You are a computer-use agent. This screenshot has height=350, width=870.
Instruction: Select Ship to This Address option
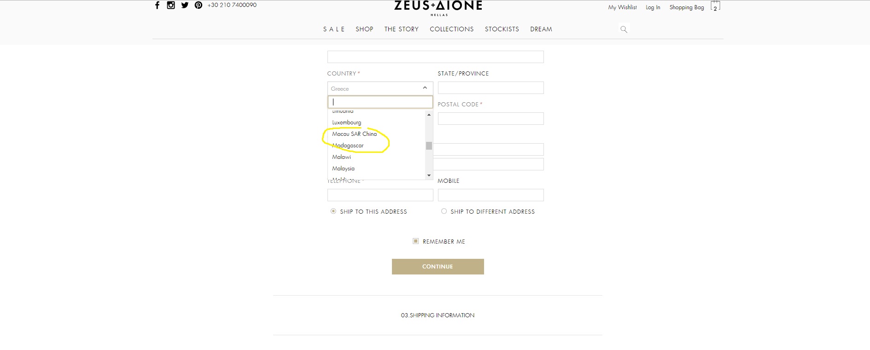pyautogui.click(x=333, y=211)
